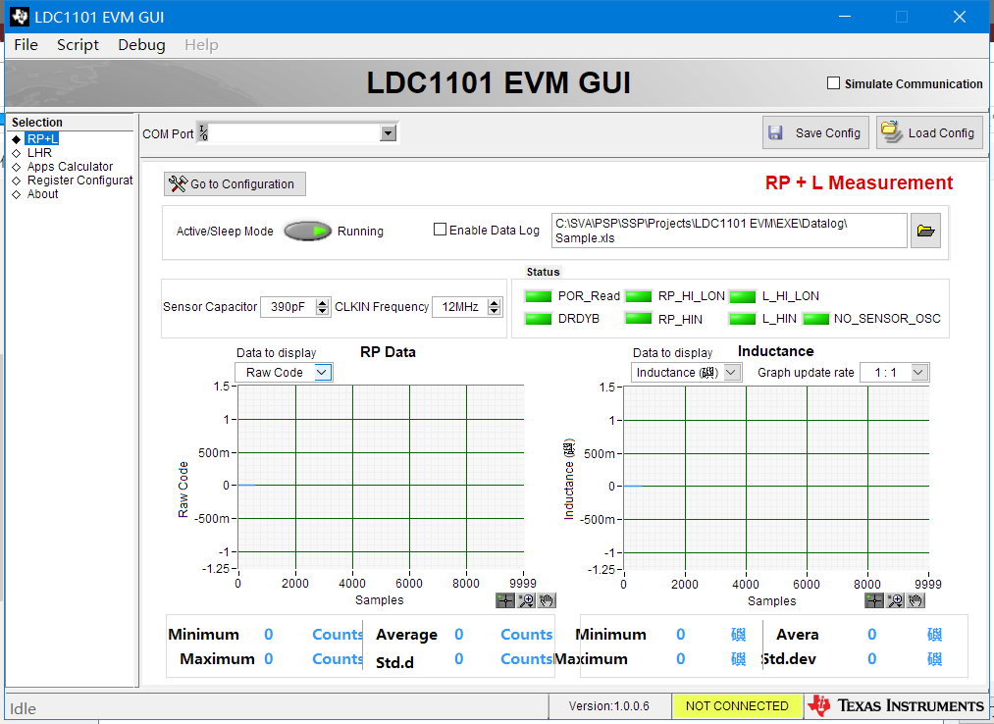Click the Texas Instruments logo in status bar

[897, 705]
